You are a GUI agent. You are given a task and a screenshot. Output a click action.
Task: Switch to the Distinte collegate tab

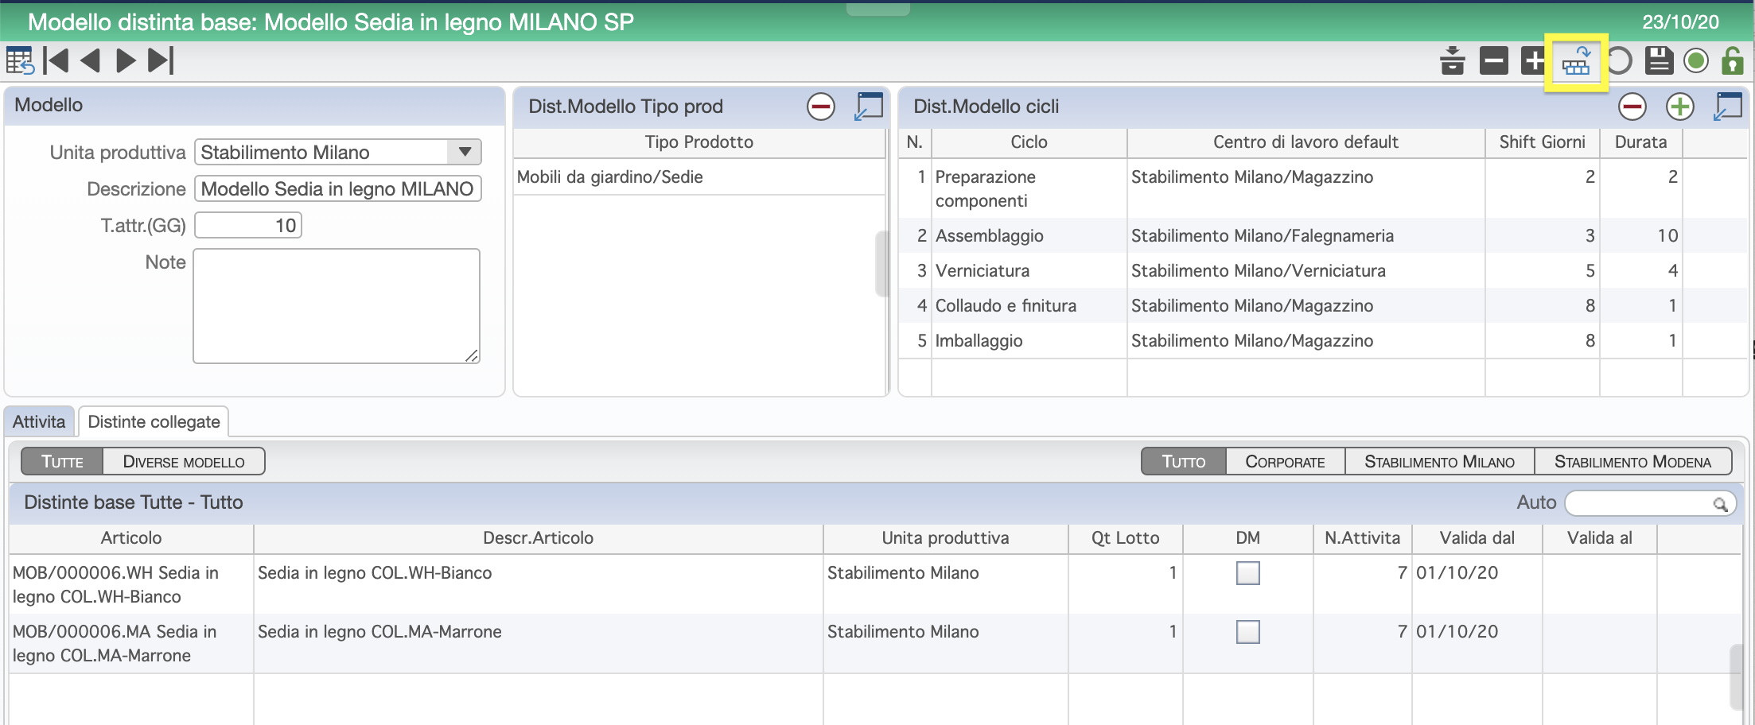coord(154,422)
